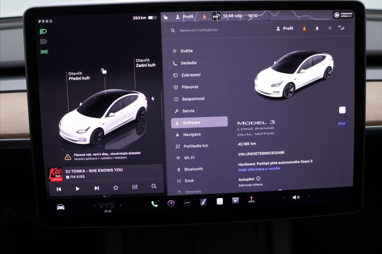Open the camera app
This screenshot has width=382, height=254.
[x=171, y=203]
